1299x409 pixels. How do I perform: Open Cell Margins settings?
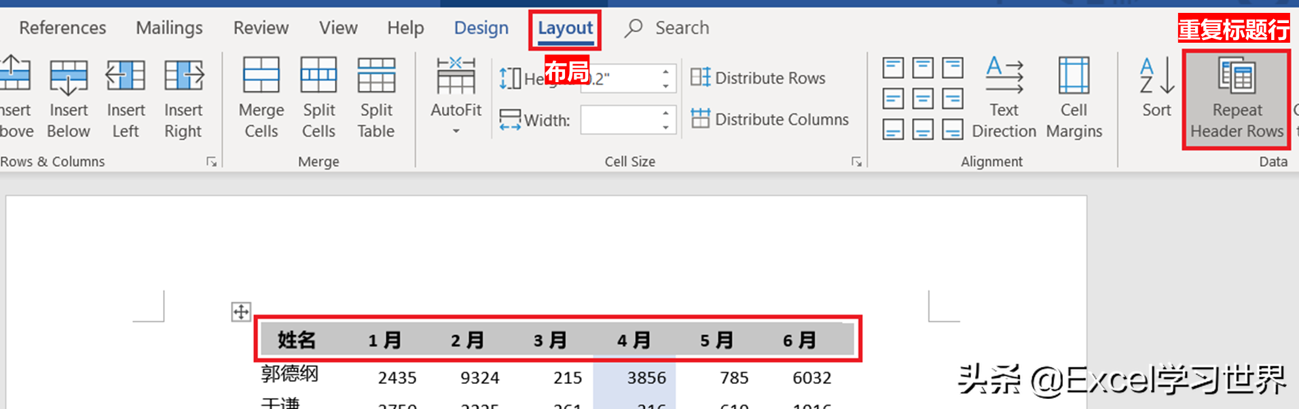coord(1074,98)
